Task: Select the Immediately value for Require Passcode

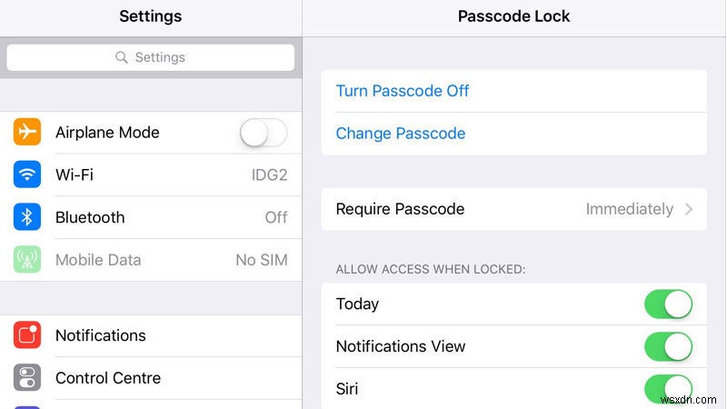Action: tap(629, 209)
